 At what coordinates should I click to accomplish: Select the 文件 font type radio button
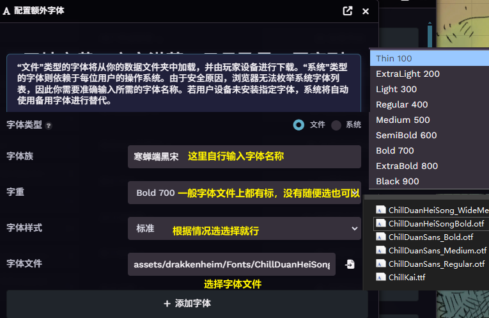[x=299, y=125]
